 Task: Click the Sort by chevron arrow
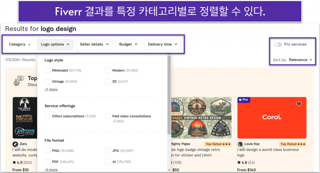click(x=311, y=60)
